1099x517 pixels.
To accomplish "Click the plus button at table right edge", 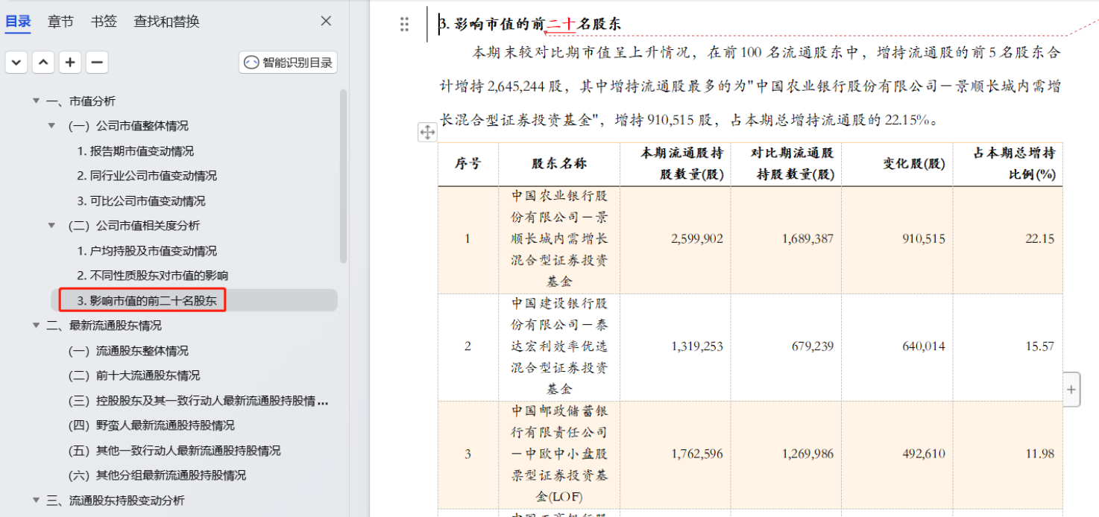I will coord(1071,389).
